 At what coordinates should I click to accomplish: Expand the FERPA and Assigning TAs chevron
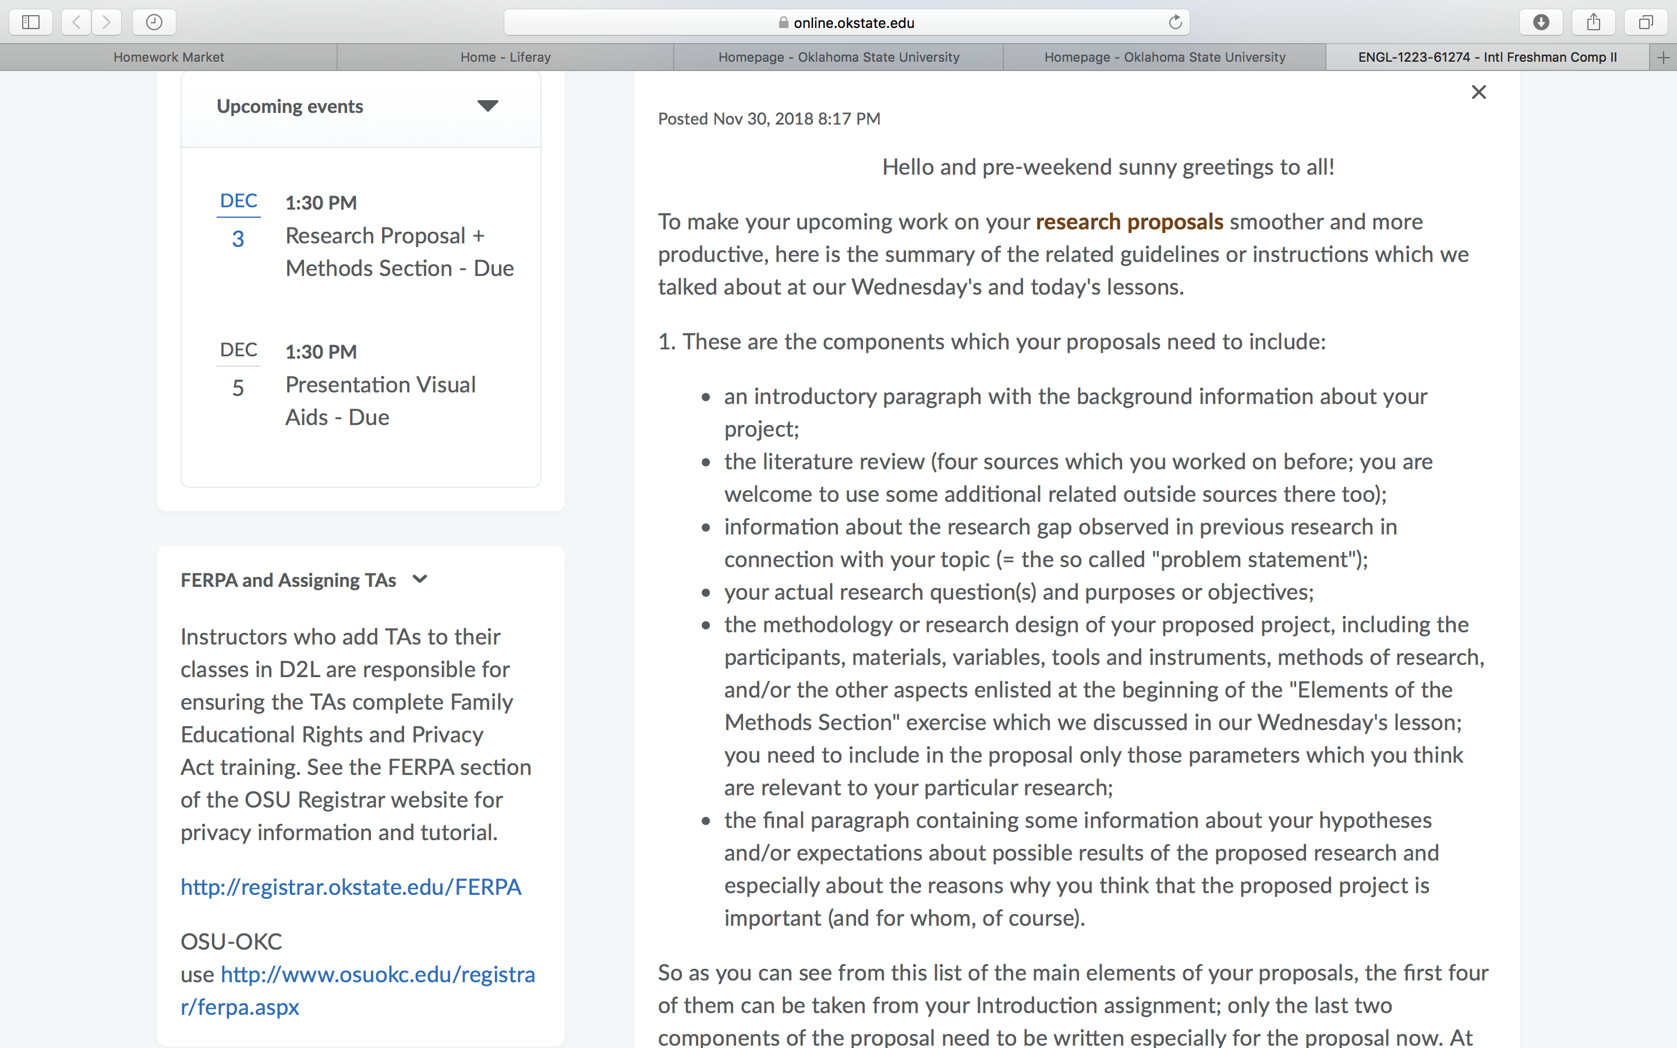[420, 579]
